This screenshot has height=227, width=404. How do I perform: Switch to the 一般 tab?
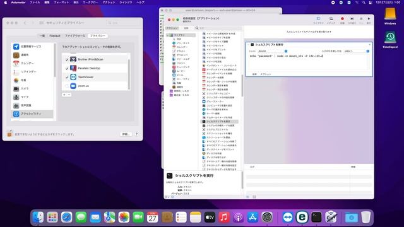[42, 36]
